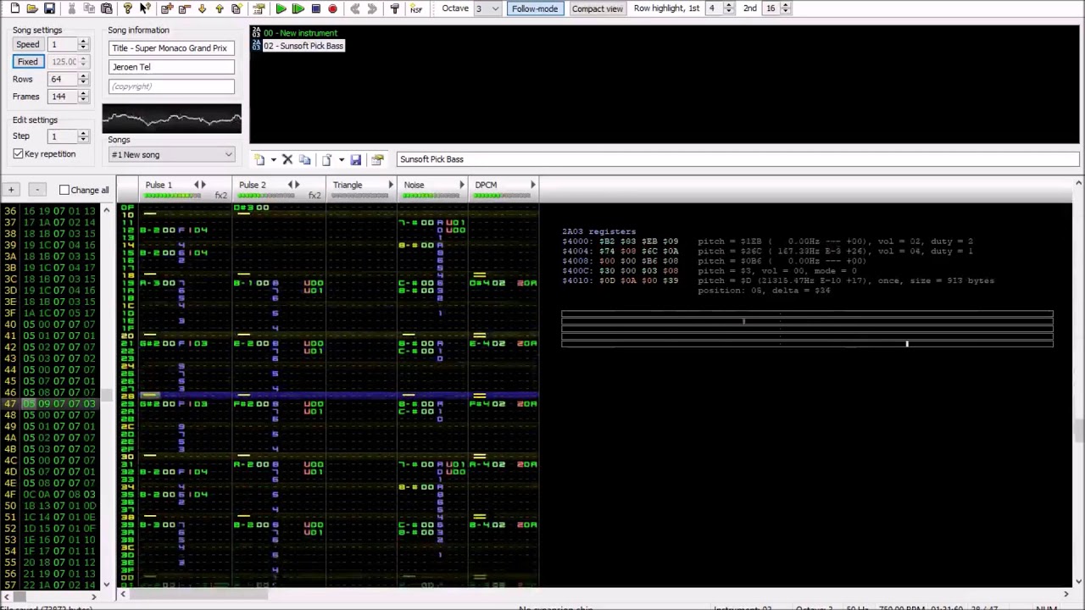Click the song title field

171,48
